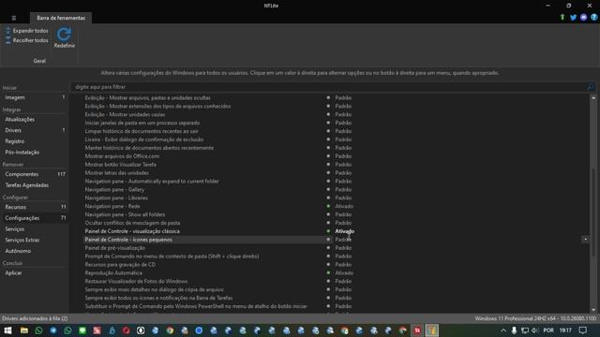
Task: Click the 'digite aqui para filtrar' field
Action: pyautogui.click(x=329, y=87)
